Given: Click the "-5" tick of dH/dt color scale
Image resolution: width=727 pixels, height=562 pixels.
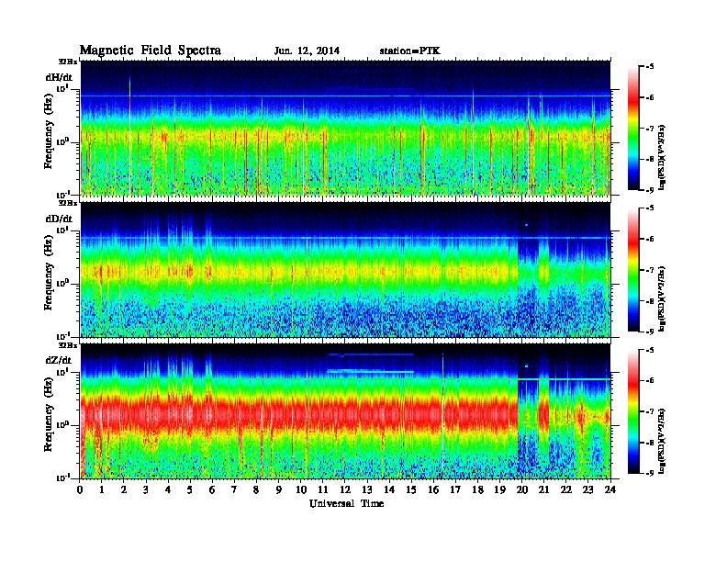Looking at the screenshot, I should coord(650,67).
